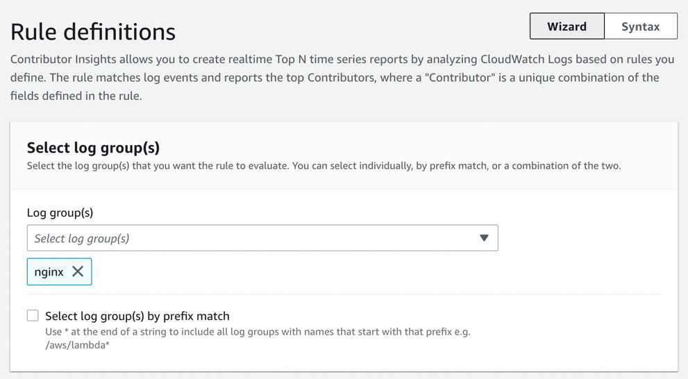Switch to the Syntax tab
Viewport: 688px width, 379px height.
(640, 26)
